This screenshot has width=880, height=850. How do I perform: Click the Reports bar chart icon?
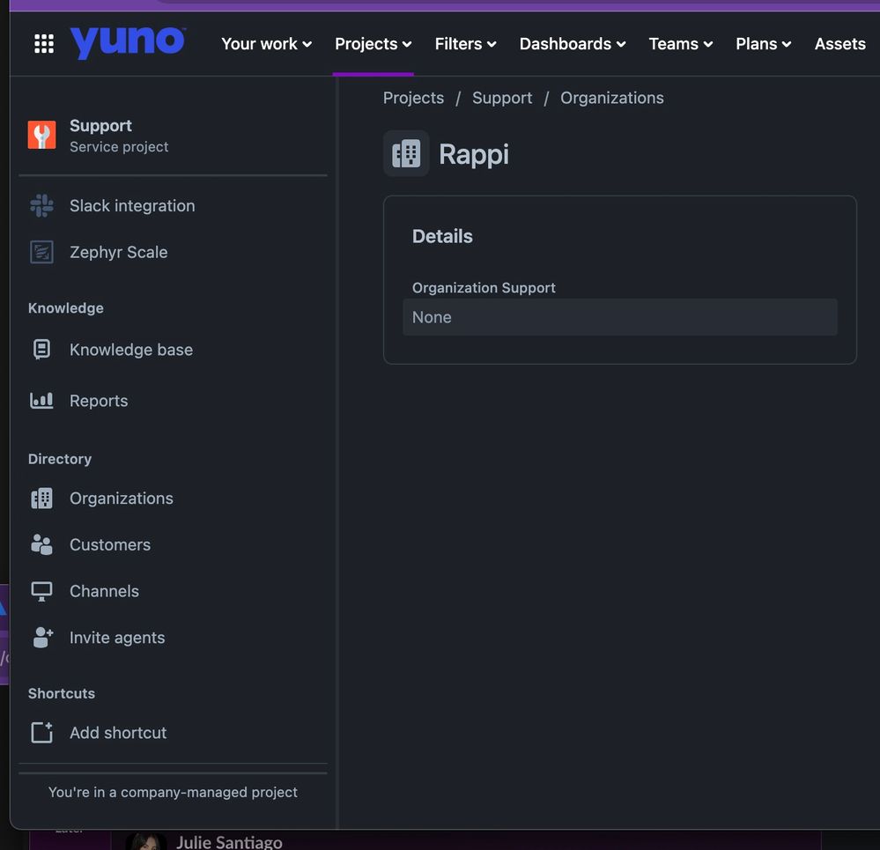click(x=41, y=401)
